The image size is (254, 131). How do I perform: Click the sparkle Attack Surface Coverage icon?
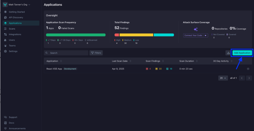tap(196, 29)
